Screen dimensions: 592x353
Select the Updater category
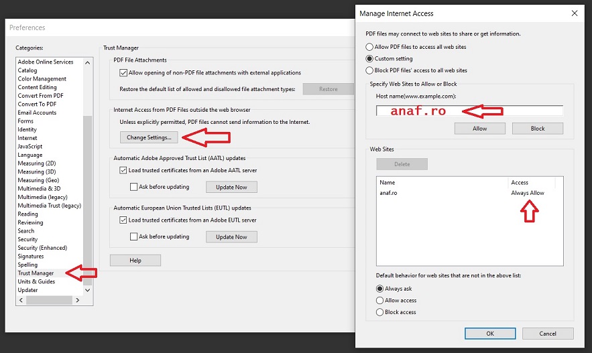click(x=27, y=290)
